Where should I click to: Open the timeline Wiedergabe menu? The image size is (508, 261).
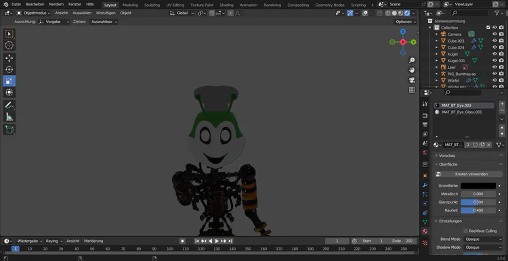(x=29, y=241)
